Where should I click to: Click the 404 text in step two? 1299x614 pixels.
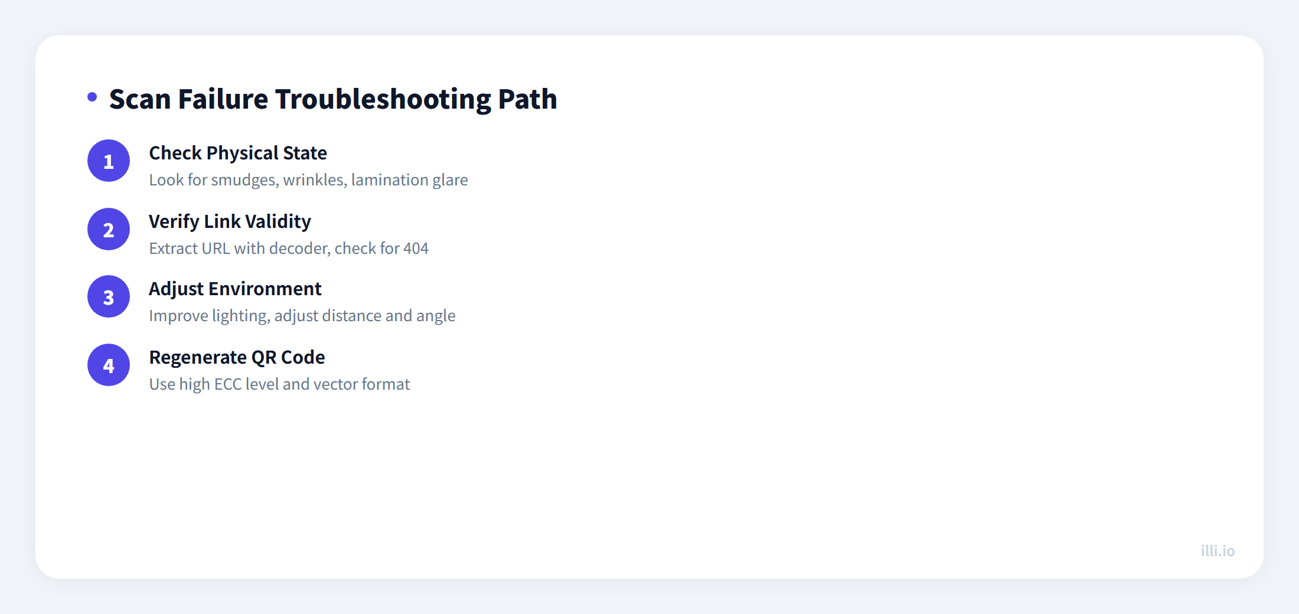[x=416, y=249]
